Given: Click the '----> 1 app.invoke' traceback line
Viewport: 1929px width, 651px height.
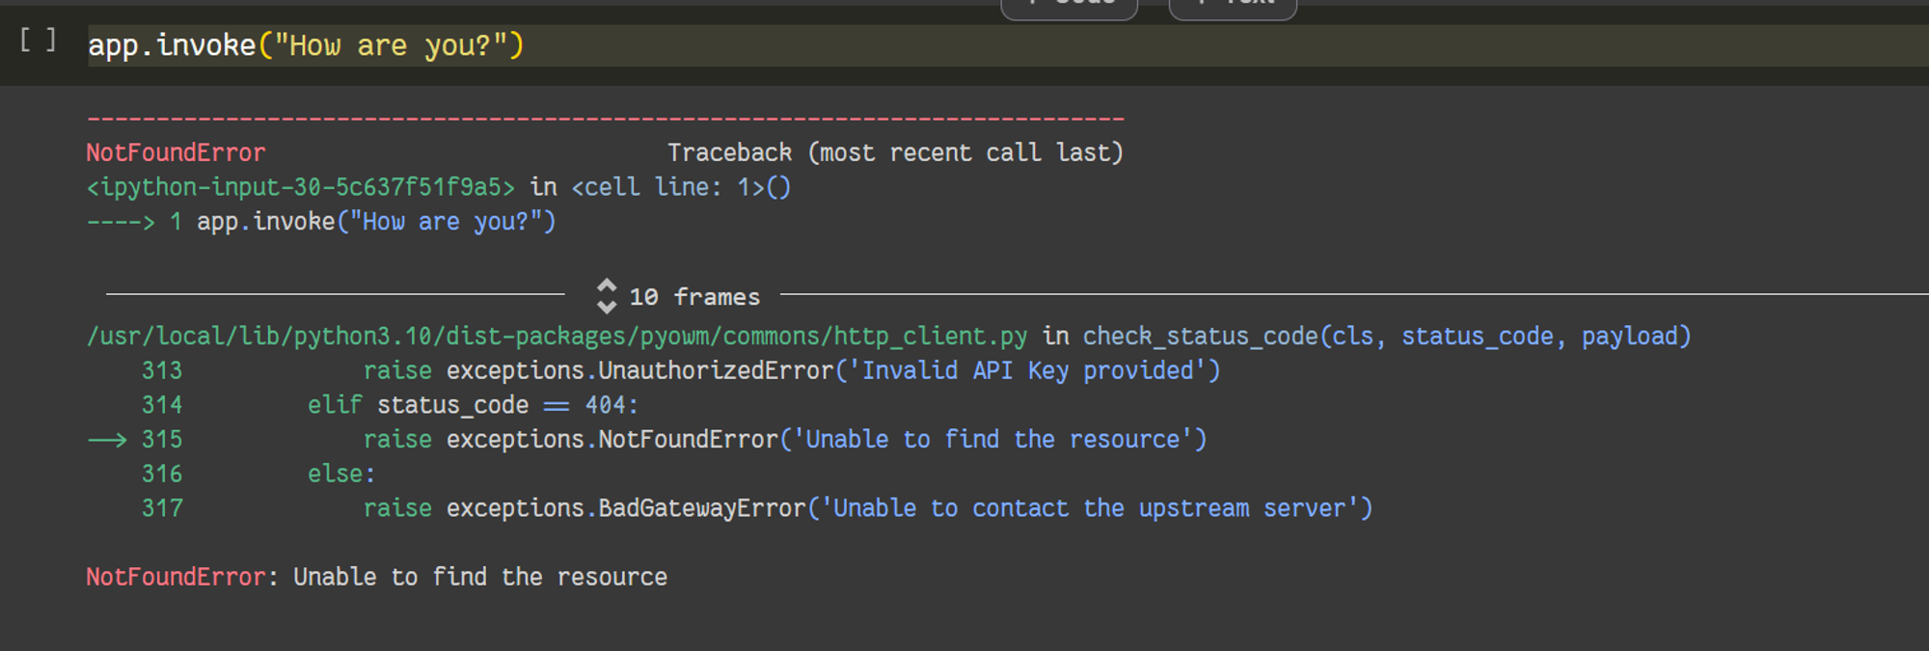Looking at the screenshot, I should 321,222.
